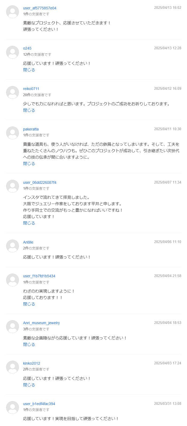187x426 pixels.
Task: Click pakeratta's profile avatar
Action: click(13, 133)
